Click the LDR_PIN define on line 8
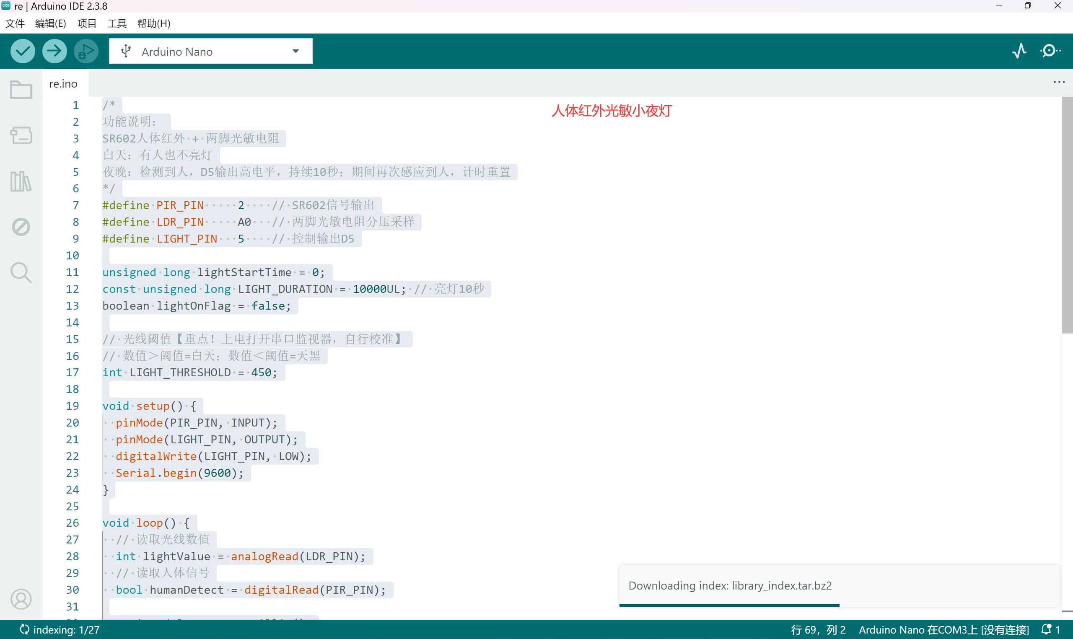Image resolution: width=1073 pixels, height=639 pixels. pyautogui.click(x=180, y=222)
